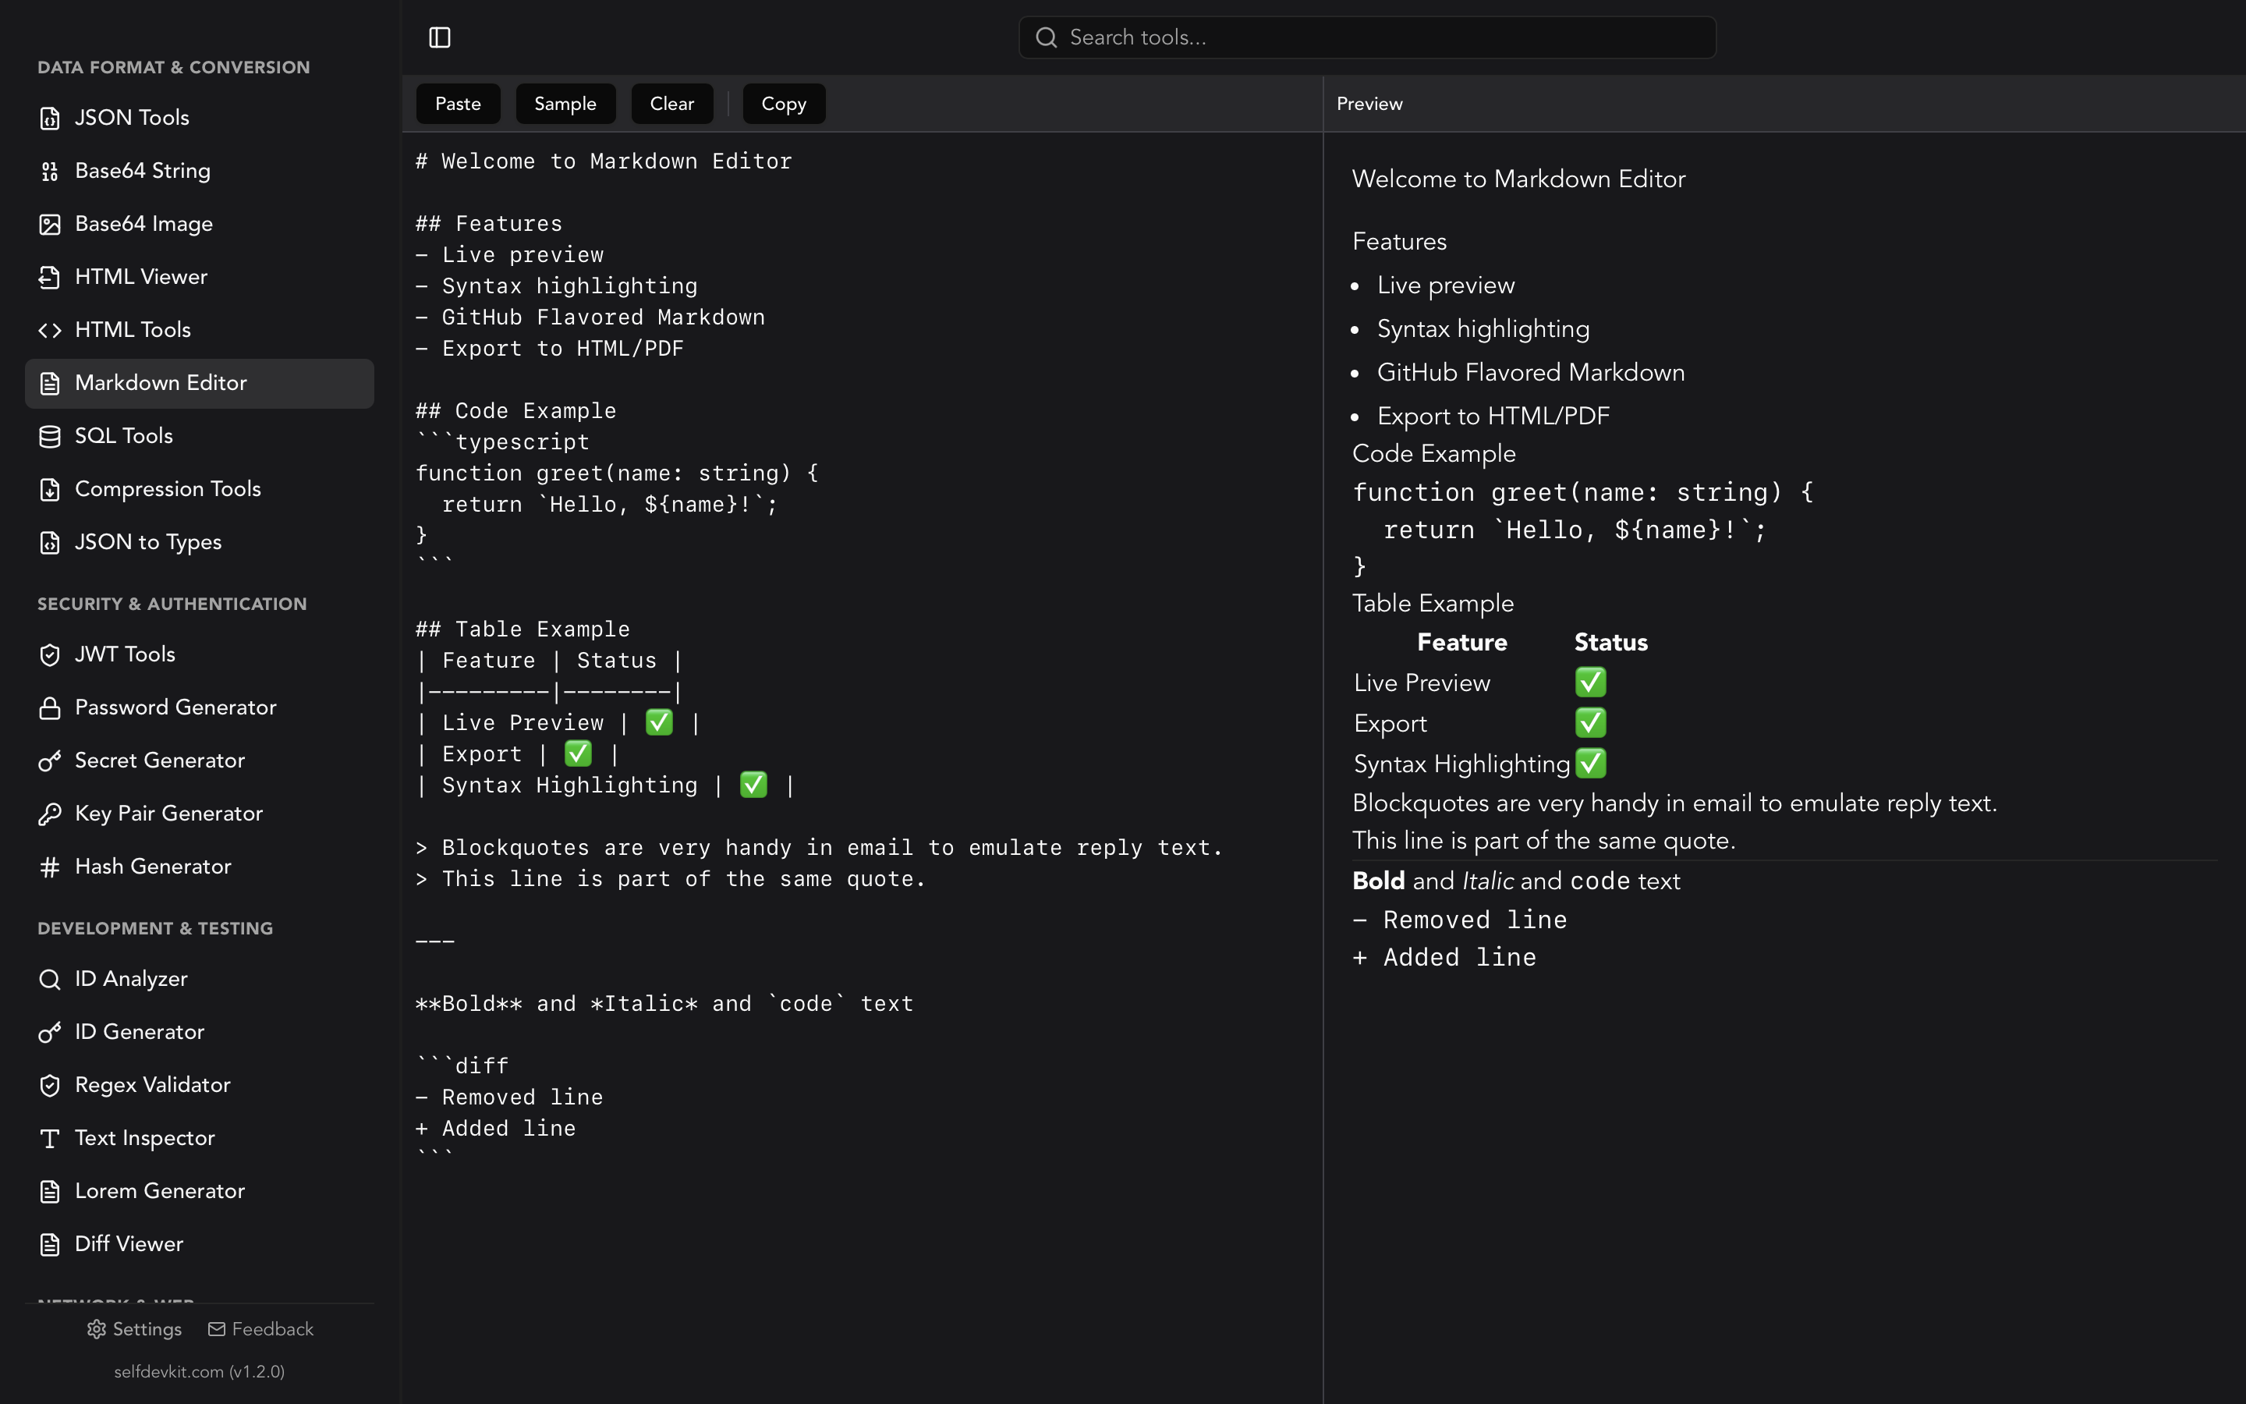The image size is (2246, 1404).
Task: Click 'Security & Authentication' section header
Action: [x=172, y=604]
